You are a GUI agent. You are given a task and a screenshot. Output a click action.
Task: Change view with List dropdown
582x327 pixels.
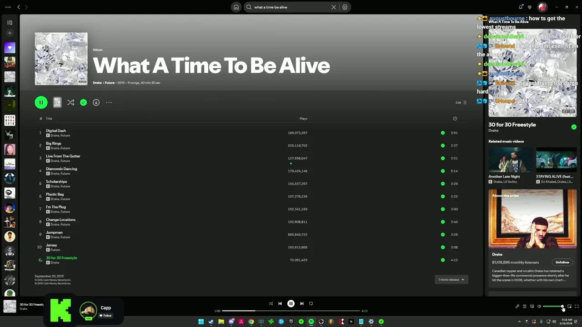click(x=461, y=103)
